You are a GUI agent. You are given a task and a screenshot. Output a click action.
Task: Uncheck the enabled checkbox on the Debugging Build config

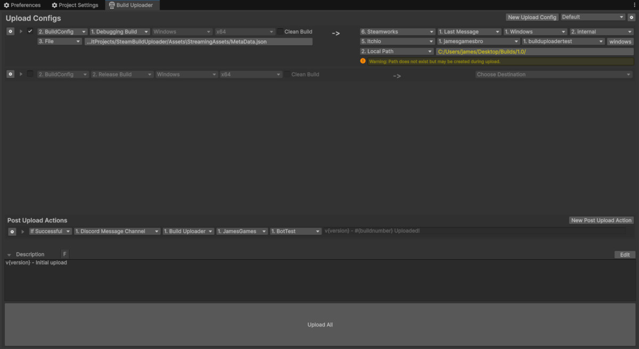coord(29,31)
